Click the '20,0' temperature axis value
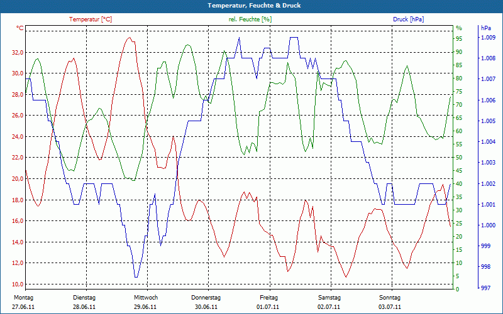This screenshot has height=314, width=503. [x=18, y=178]
